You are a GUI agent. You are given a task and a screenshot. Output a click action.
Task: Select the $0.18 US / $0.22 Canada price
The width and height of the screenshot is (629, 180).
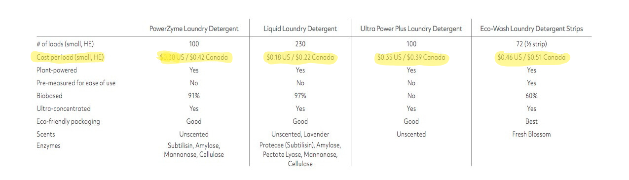(300, 58)
